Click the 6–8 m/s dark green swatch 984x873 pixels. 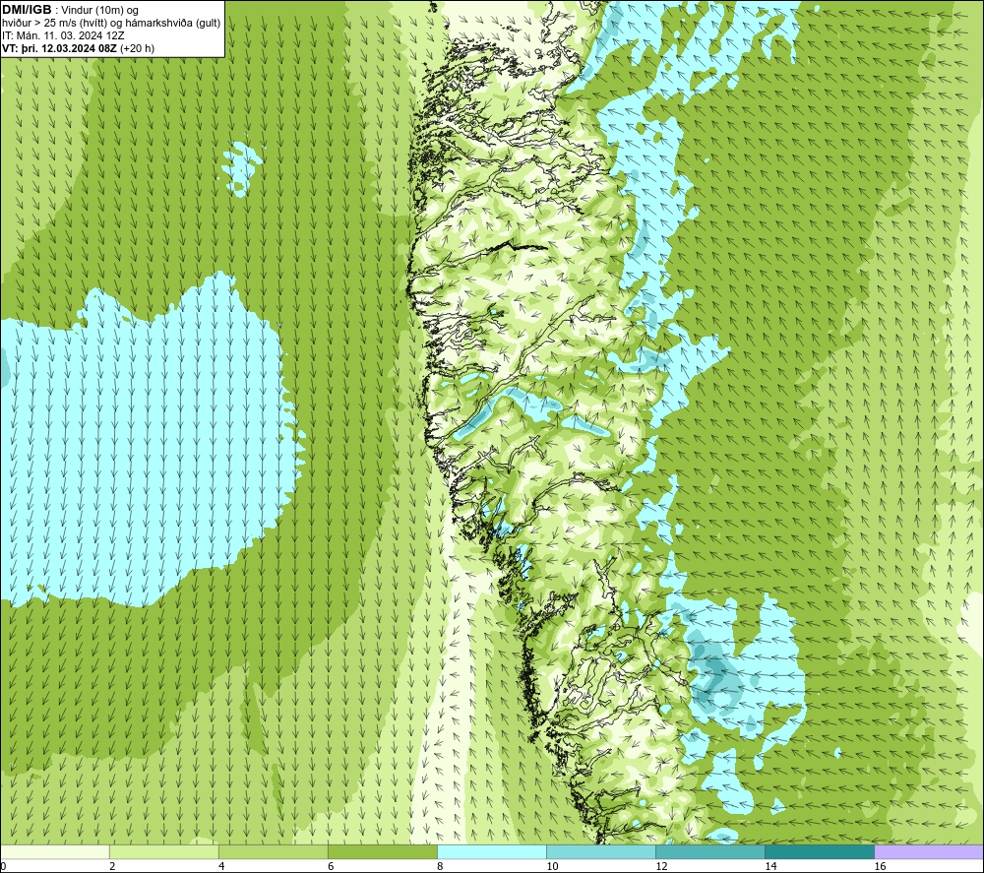point(382,851)
